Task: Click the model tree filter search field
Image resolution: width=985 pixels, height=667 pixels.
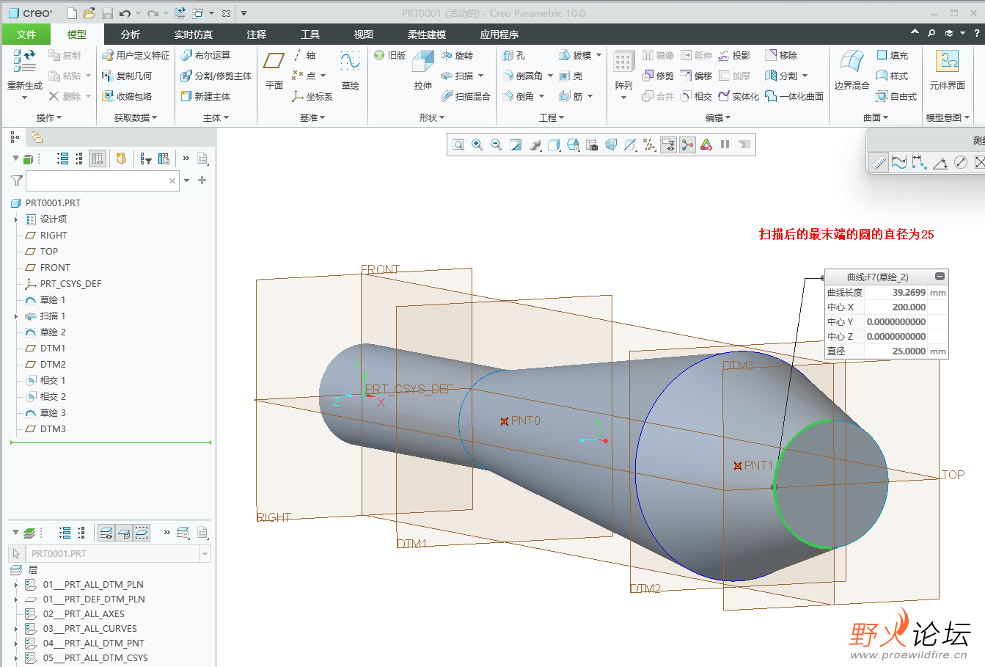Action: point(103,181)
